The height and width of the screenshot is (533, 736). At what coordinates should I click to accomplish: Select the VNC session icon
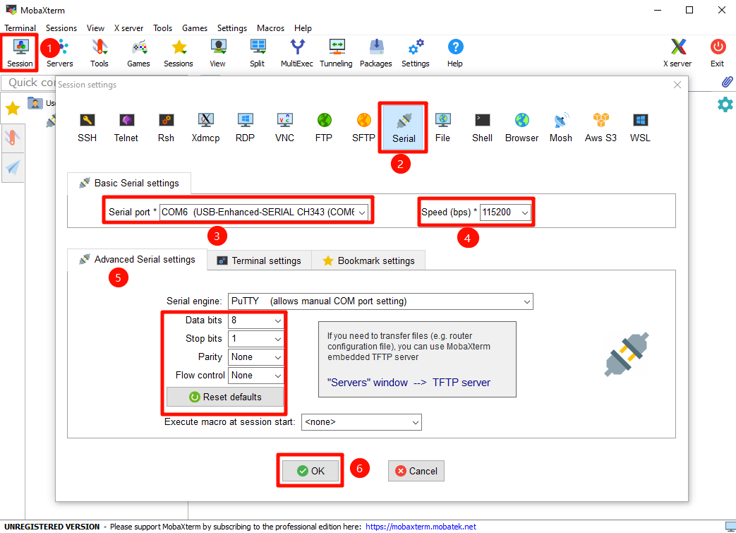[284, 126]
